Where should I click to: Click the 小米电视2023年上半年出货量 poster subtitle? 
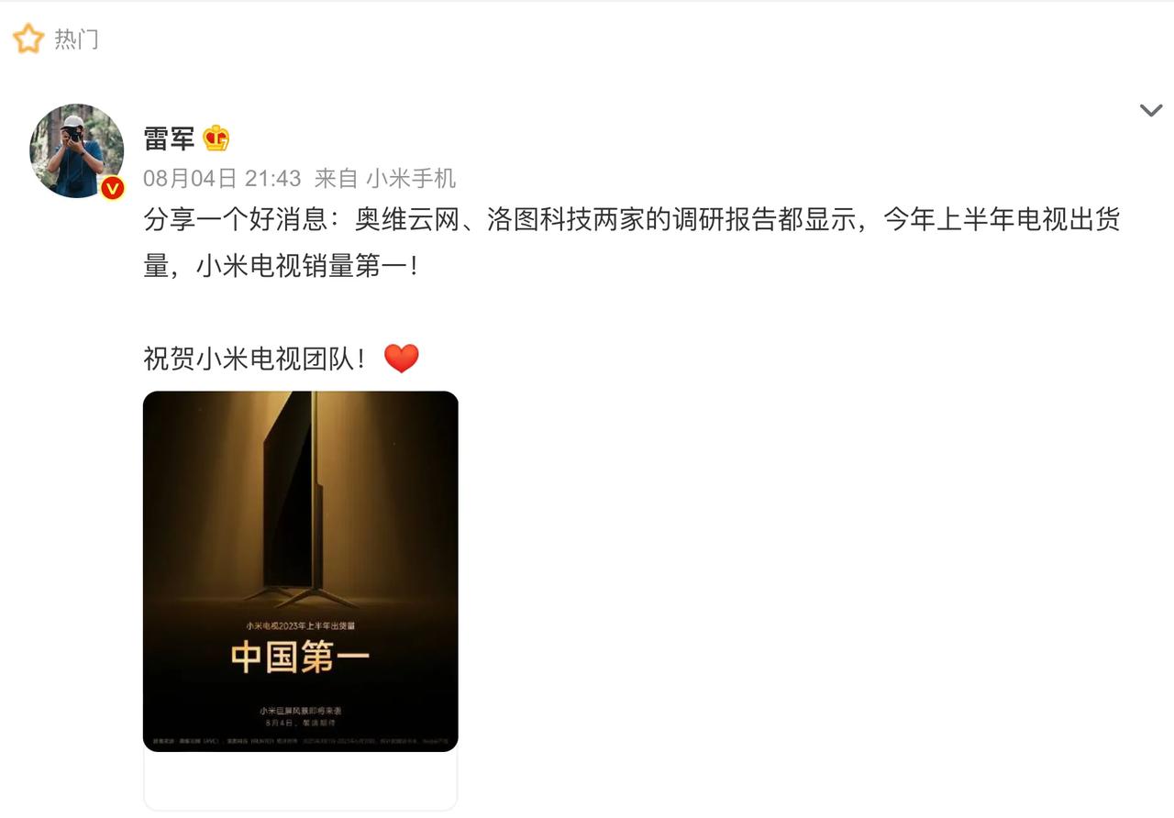pos(300,625)
